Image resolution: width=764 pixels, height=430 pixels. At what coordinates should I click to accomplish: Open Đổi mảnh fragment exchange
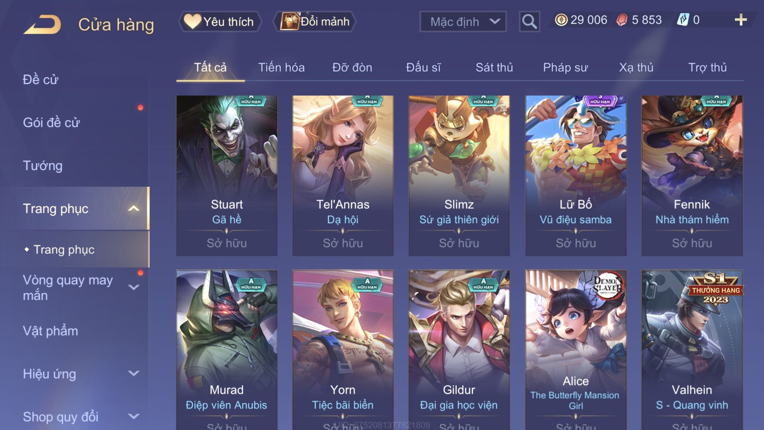coord(314,21)
